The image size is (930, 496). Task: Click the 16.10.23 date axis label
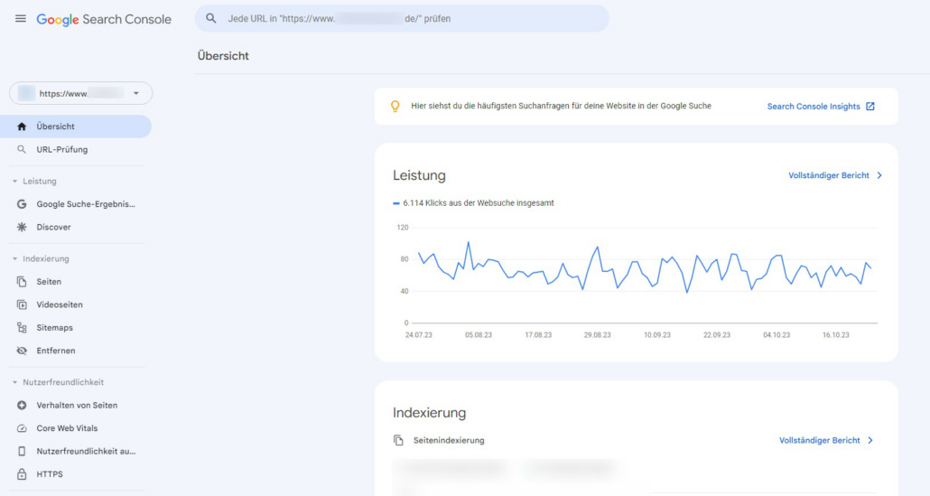[x=836, y=335]
